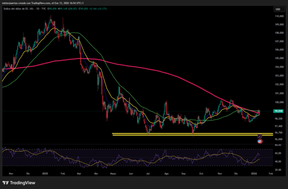Click the purple lightning event marker
Viewport: 288px width, 189px height.
coord(260,136)
